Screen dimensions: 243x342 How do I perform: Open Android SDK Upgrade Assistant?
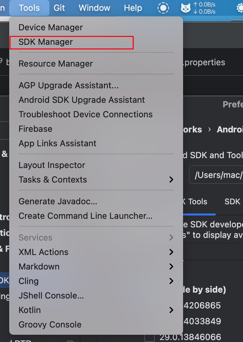pyautogui.click(x=96, y=100)
